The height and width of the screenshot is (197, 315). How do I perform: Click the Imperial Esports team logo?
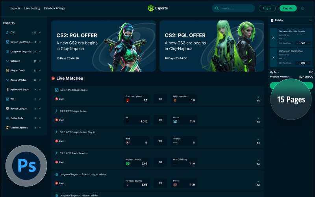tap(128, 164)
